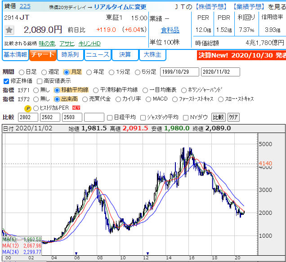This screenshot has width=286, height=262.
Task: Select MACD indicator radio
Action: 148,99
